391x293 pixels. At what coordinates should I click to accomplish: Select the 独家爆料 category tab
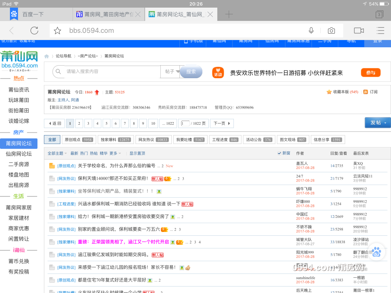116,140
